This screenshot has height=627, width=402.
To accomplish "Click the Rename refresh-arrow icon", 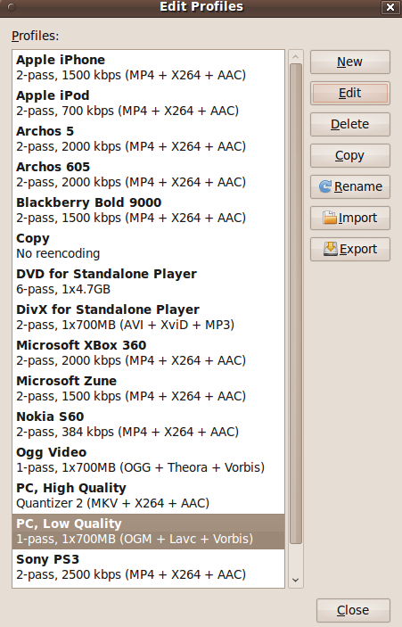I will click(x=324, y=186).
